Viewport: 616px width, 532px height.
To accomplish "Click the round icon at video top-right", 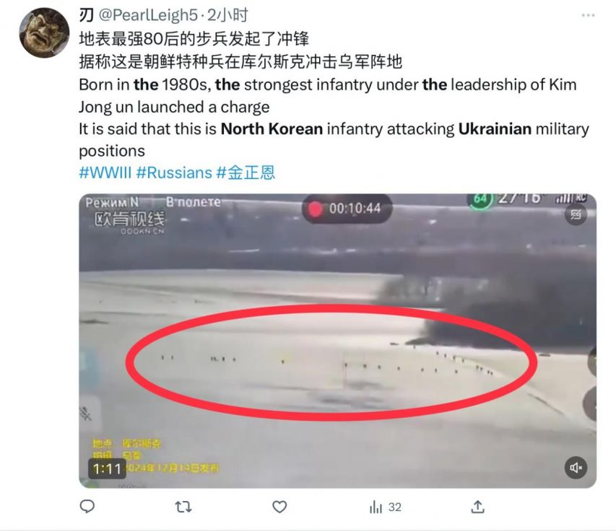I will pyautogui.click(x=576, y=214).
